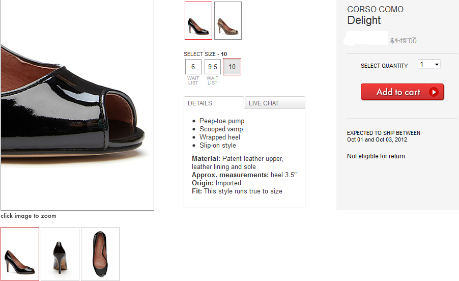Click the 'click image to zoom' text
459x281 pixels.
tap(28, 216)
